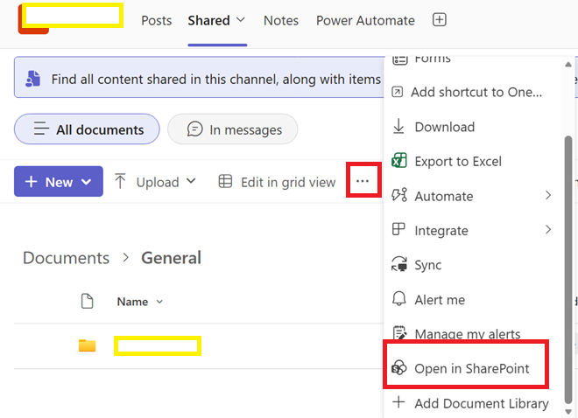Click the Download arrow icon
This screenshot has height=418, width=578.
point(398,126)
